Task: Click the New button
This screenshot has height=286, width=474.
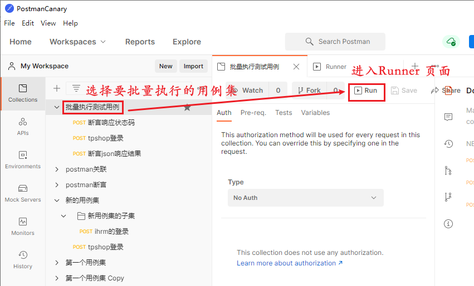Action: click(x=165, y=66)
